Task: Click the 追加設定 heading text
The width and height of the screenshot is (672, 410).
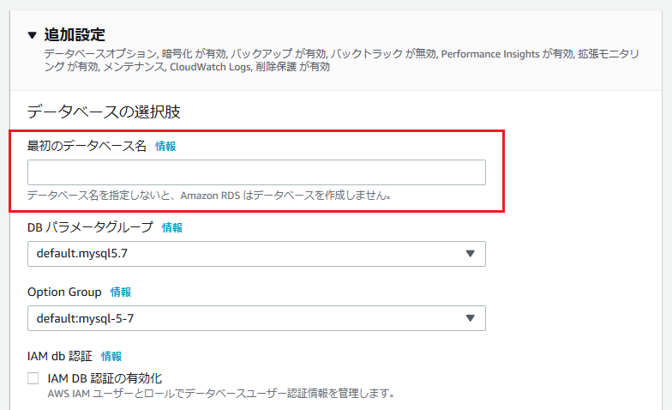Action: point(75,34)
